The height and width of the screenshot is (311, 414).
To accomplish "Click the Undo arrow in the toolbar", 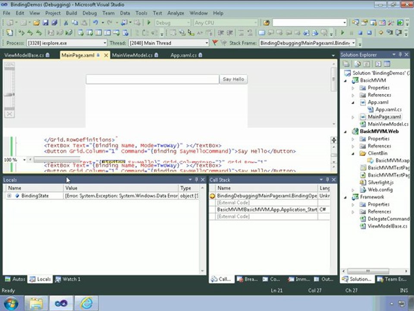I will 96,23.
